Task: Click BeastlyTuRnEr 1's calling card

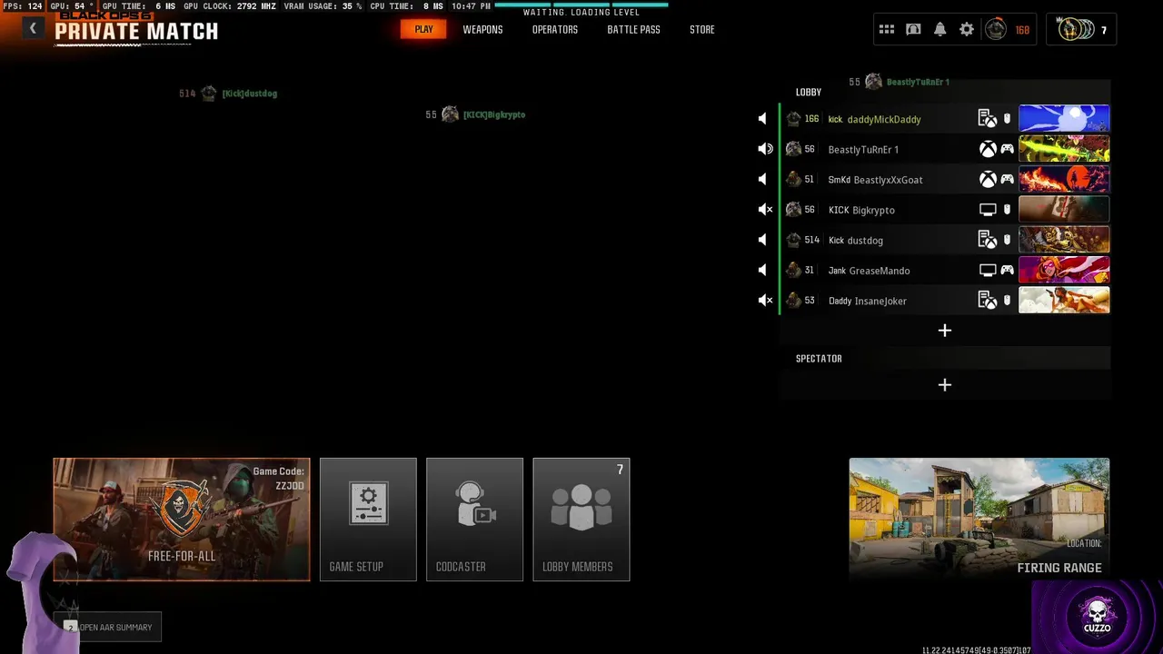Action: 1064,149
